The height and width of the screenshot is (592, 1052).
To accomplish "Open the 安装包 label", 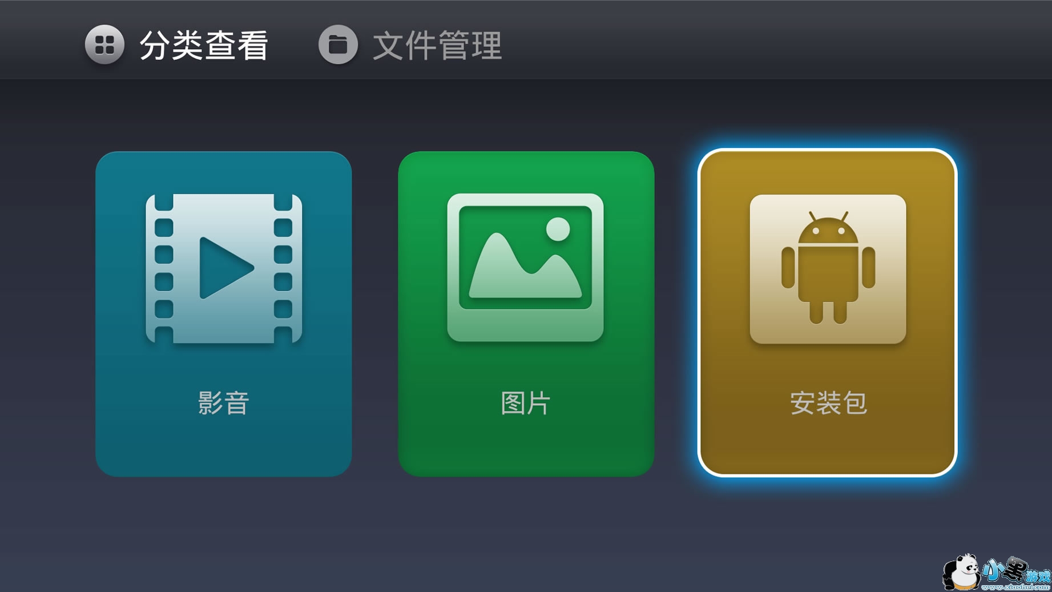I will (x=828, y=403).
